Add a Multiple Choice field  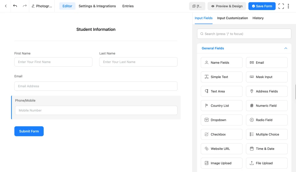267,134
